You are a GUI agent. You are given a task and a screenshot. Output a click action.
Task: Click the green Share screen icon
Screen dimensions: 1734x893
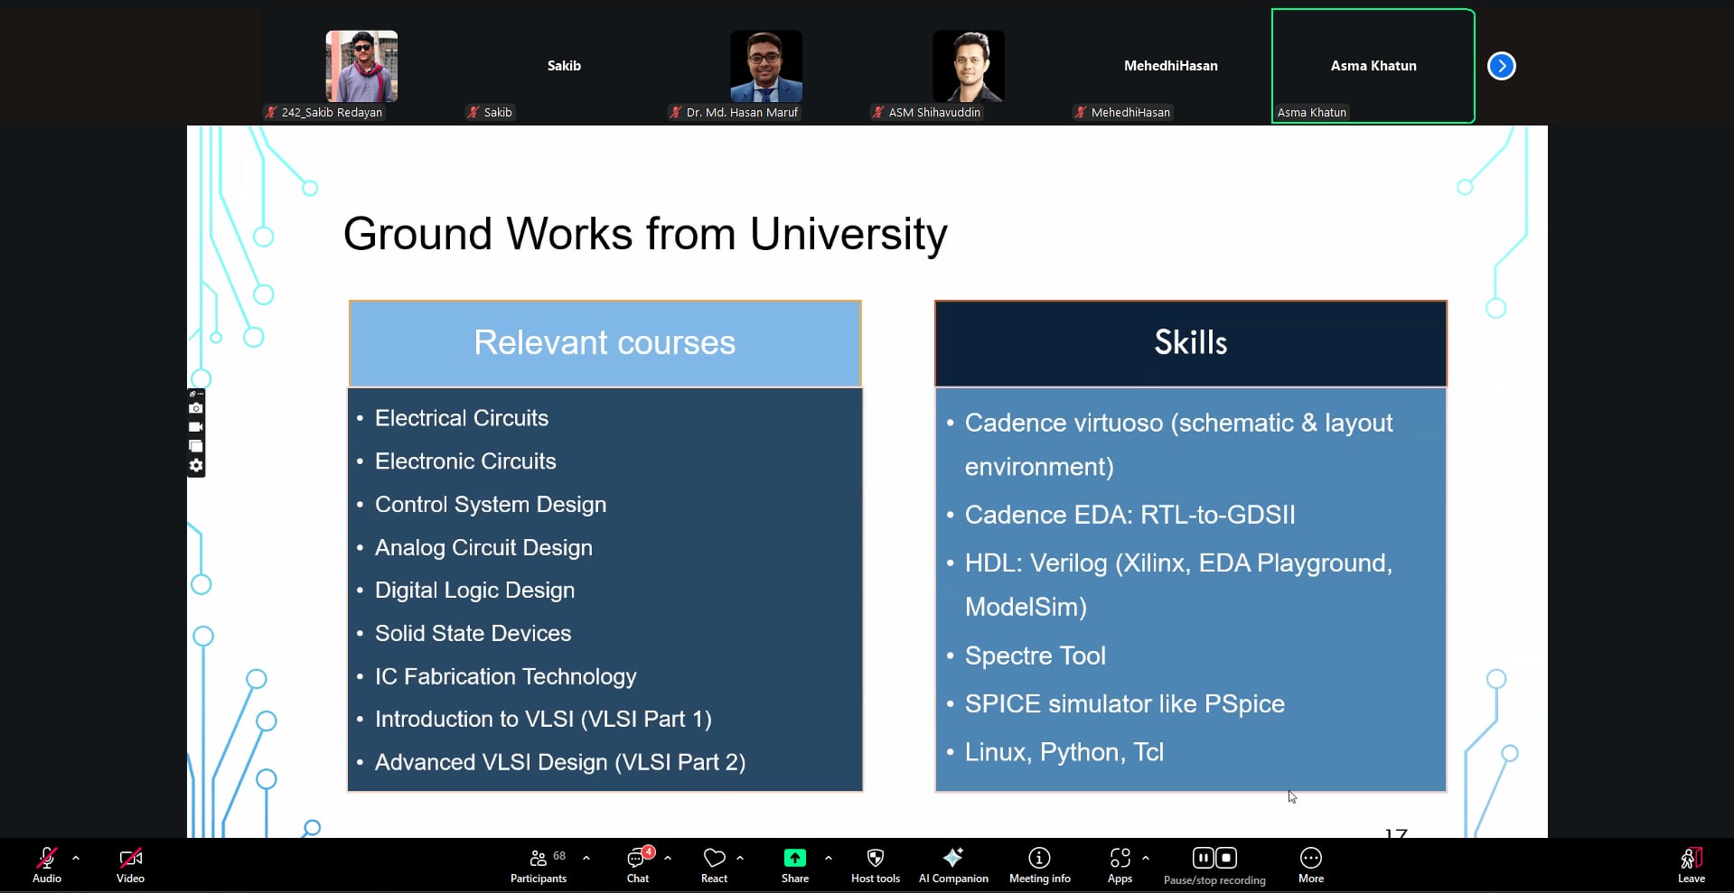(x=794, y=858)
